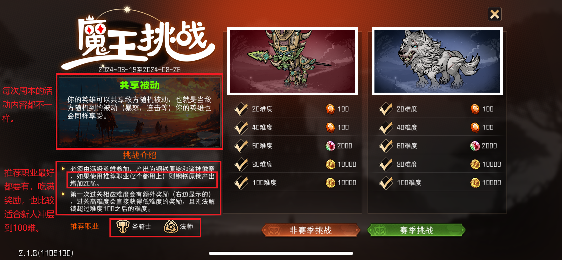Close the 魔王挑战 popup with X
Image resolution: width=562 pixels, height=260 pixels.
coord(495,14)
